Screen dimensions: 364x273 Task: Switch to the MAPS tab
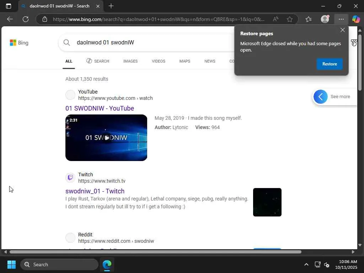pyautogui.click(x=185, y=61)
